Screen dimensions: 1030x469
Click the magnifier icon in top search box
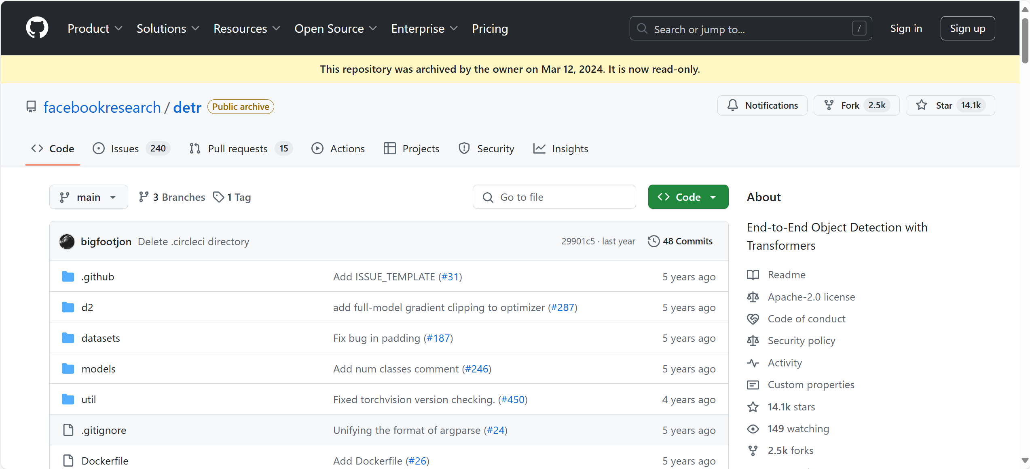pos(642,29)
